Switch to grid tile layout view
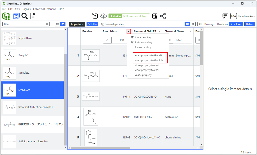This screenshot has width=257, height=155. point(193,24)
